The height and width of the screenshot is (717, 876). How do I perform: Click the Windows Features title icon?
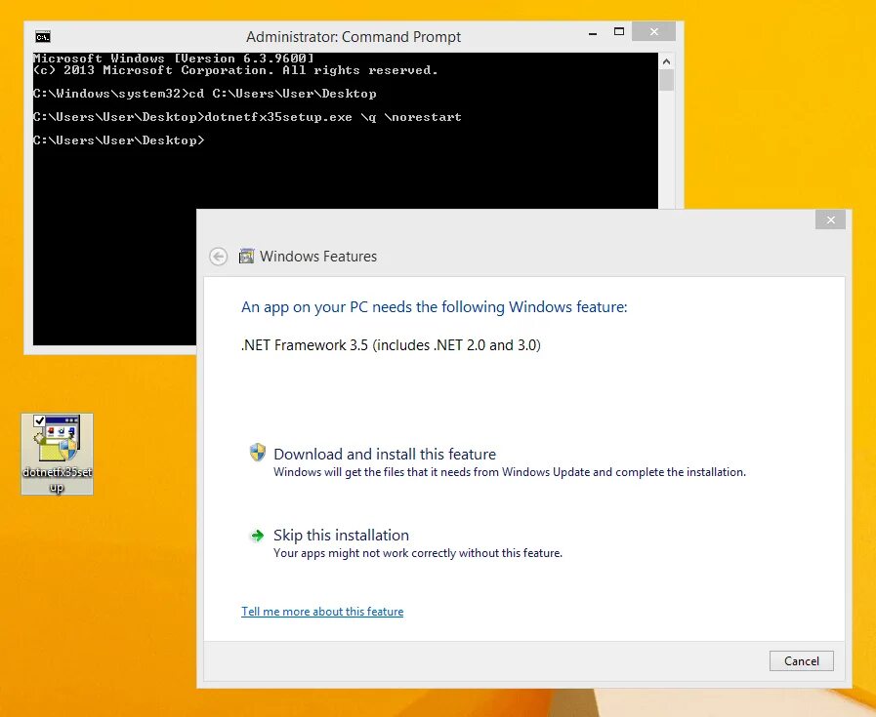[x=246, y=257]
